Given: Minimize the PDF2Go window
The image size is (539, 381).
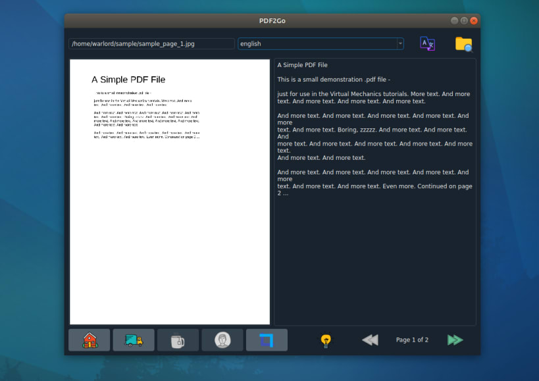Looking at the screenshot, I should (x=454, y=20).
